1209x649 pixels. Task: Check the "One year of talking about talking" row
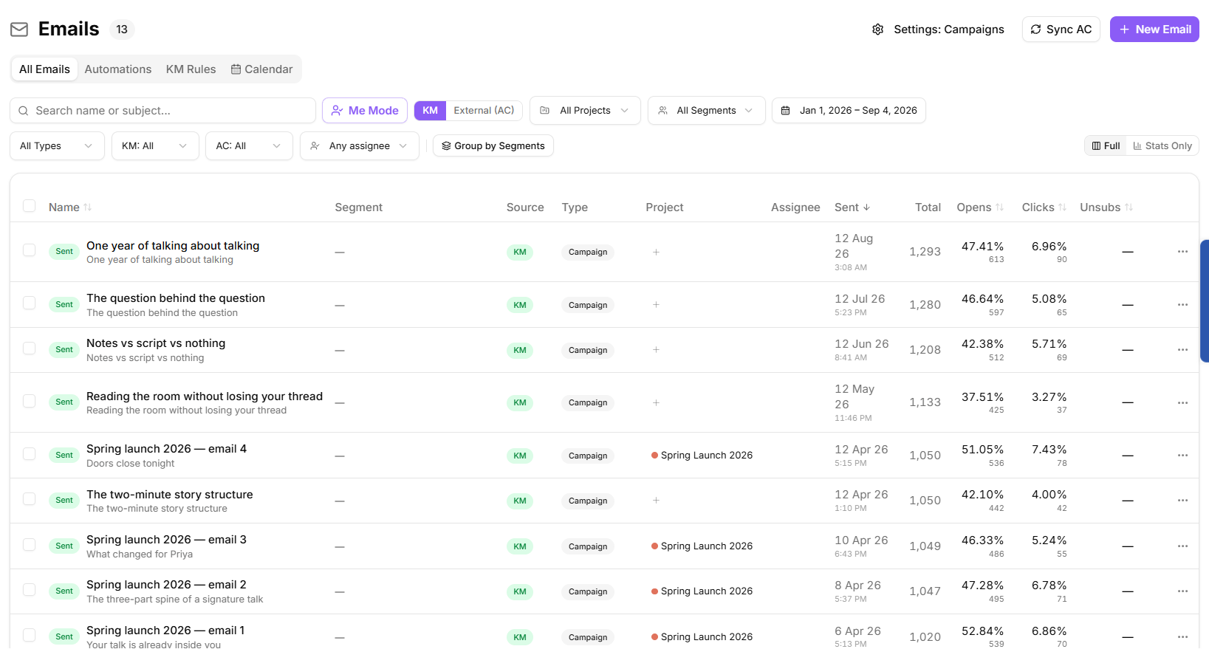[x=30, y=250]
